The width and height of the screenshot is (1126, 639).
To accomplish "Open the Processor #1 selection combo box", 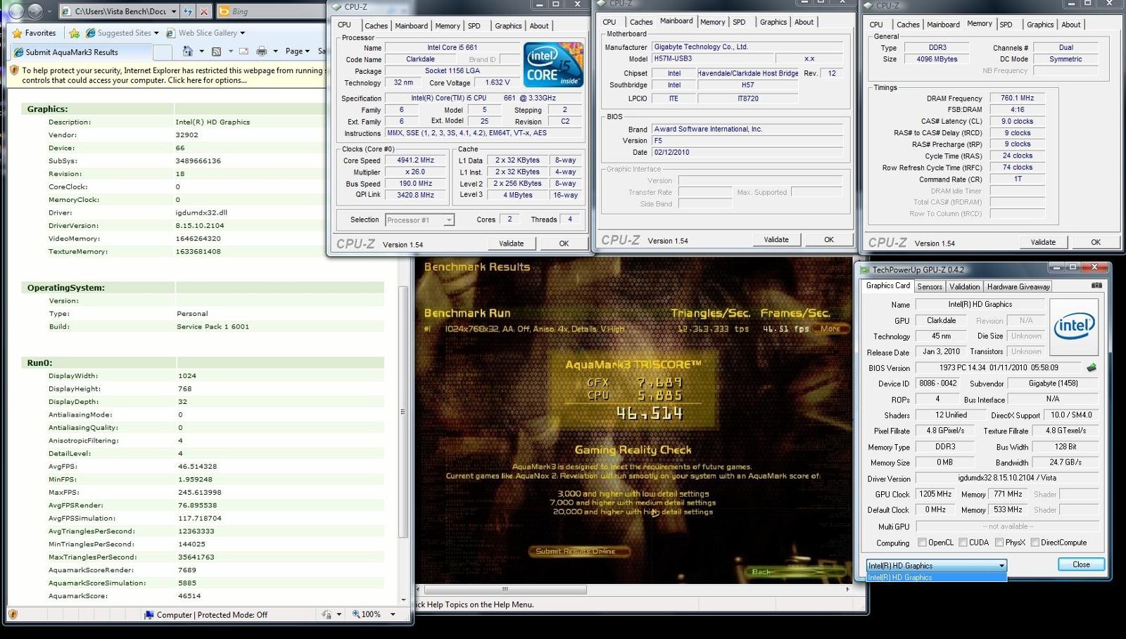I will click(x=419, y=220).
